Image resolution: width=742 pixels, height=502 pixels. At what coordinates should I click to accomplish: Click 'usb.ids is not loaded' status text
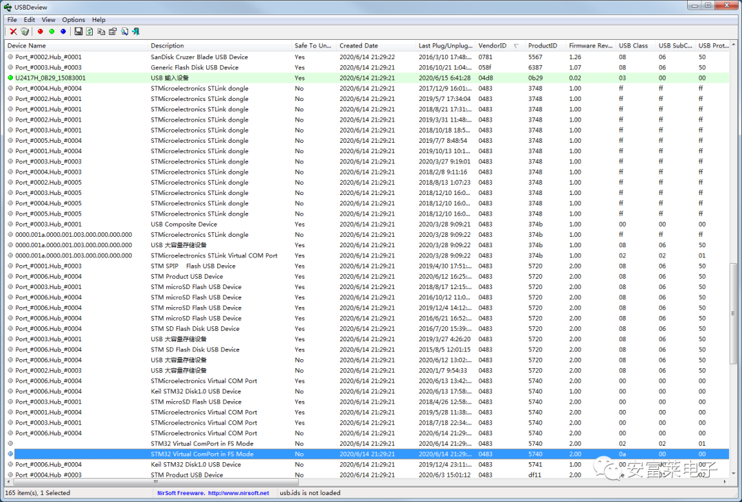[x=310, y=493]
